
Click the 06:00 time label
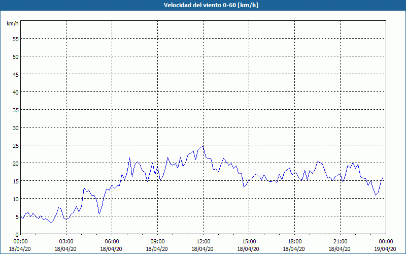click(112, 242)
